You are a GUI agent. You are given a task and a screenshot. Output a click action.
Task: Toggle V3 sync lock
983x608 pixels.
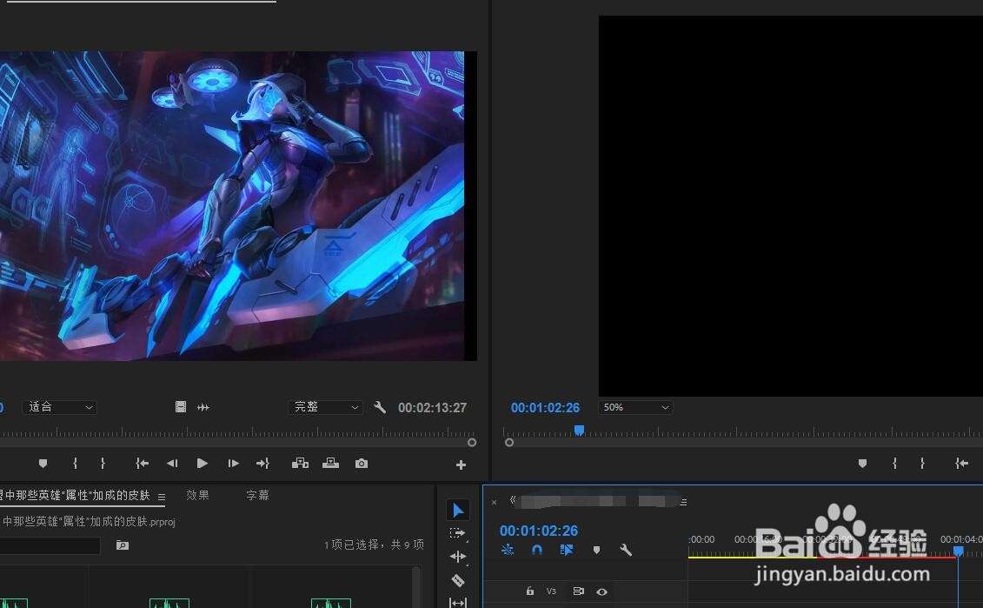click(579, 591)
